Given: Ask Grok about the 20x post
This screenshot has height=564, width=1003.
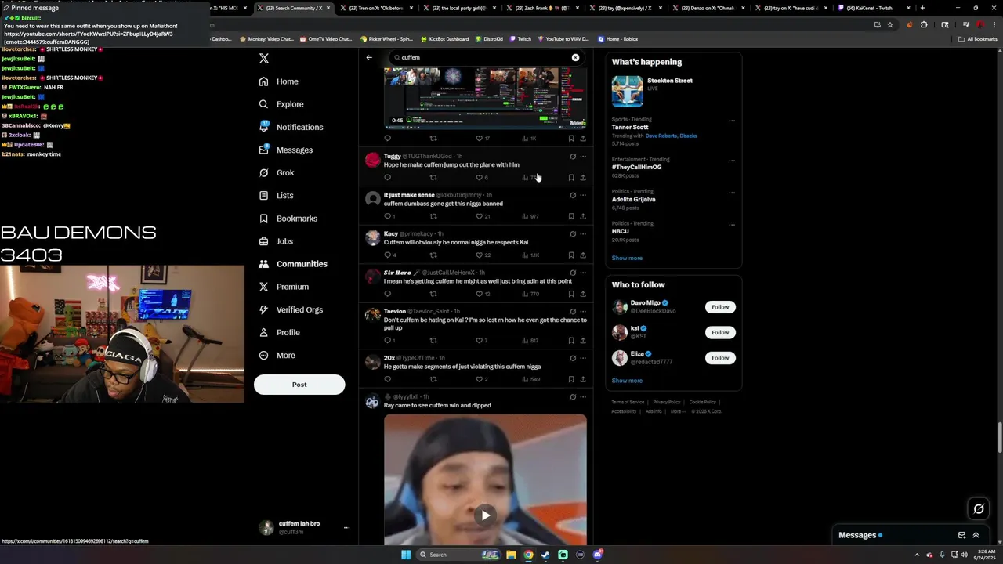Looking at the screenshot, I should click(573, 358).
